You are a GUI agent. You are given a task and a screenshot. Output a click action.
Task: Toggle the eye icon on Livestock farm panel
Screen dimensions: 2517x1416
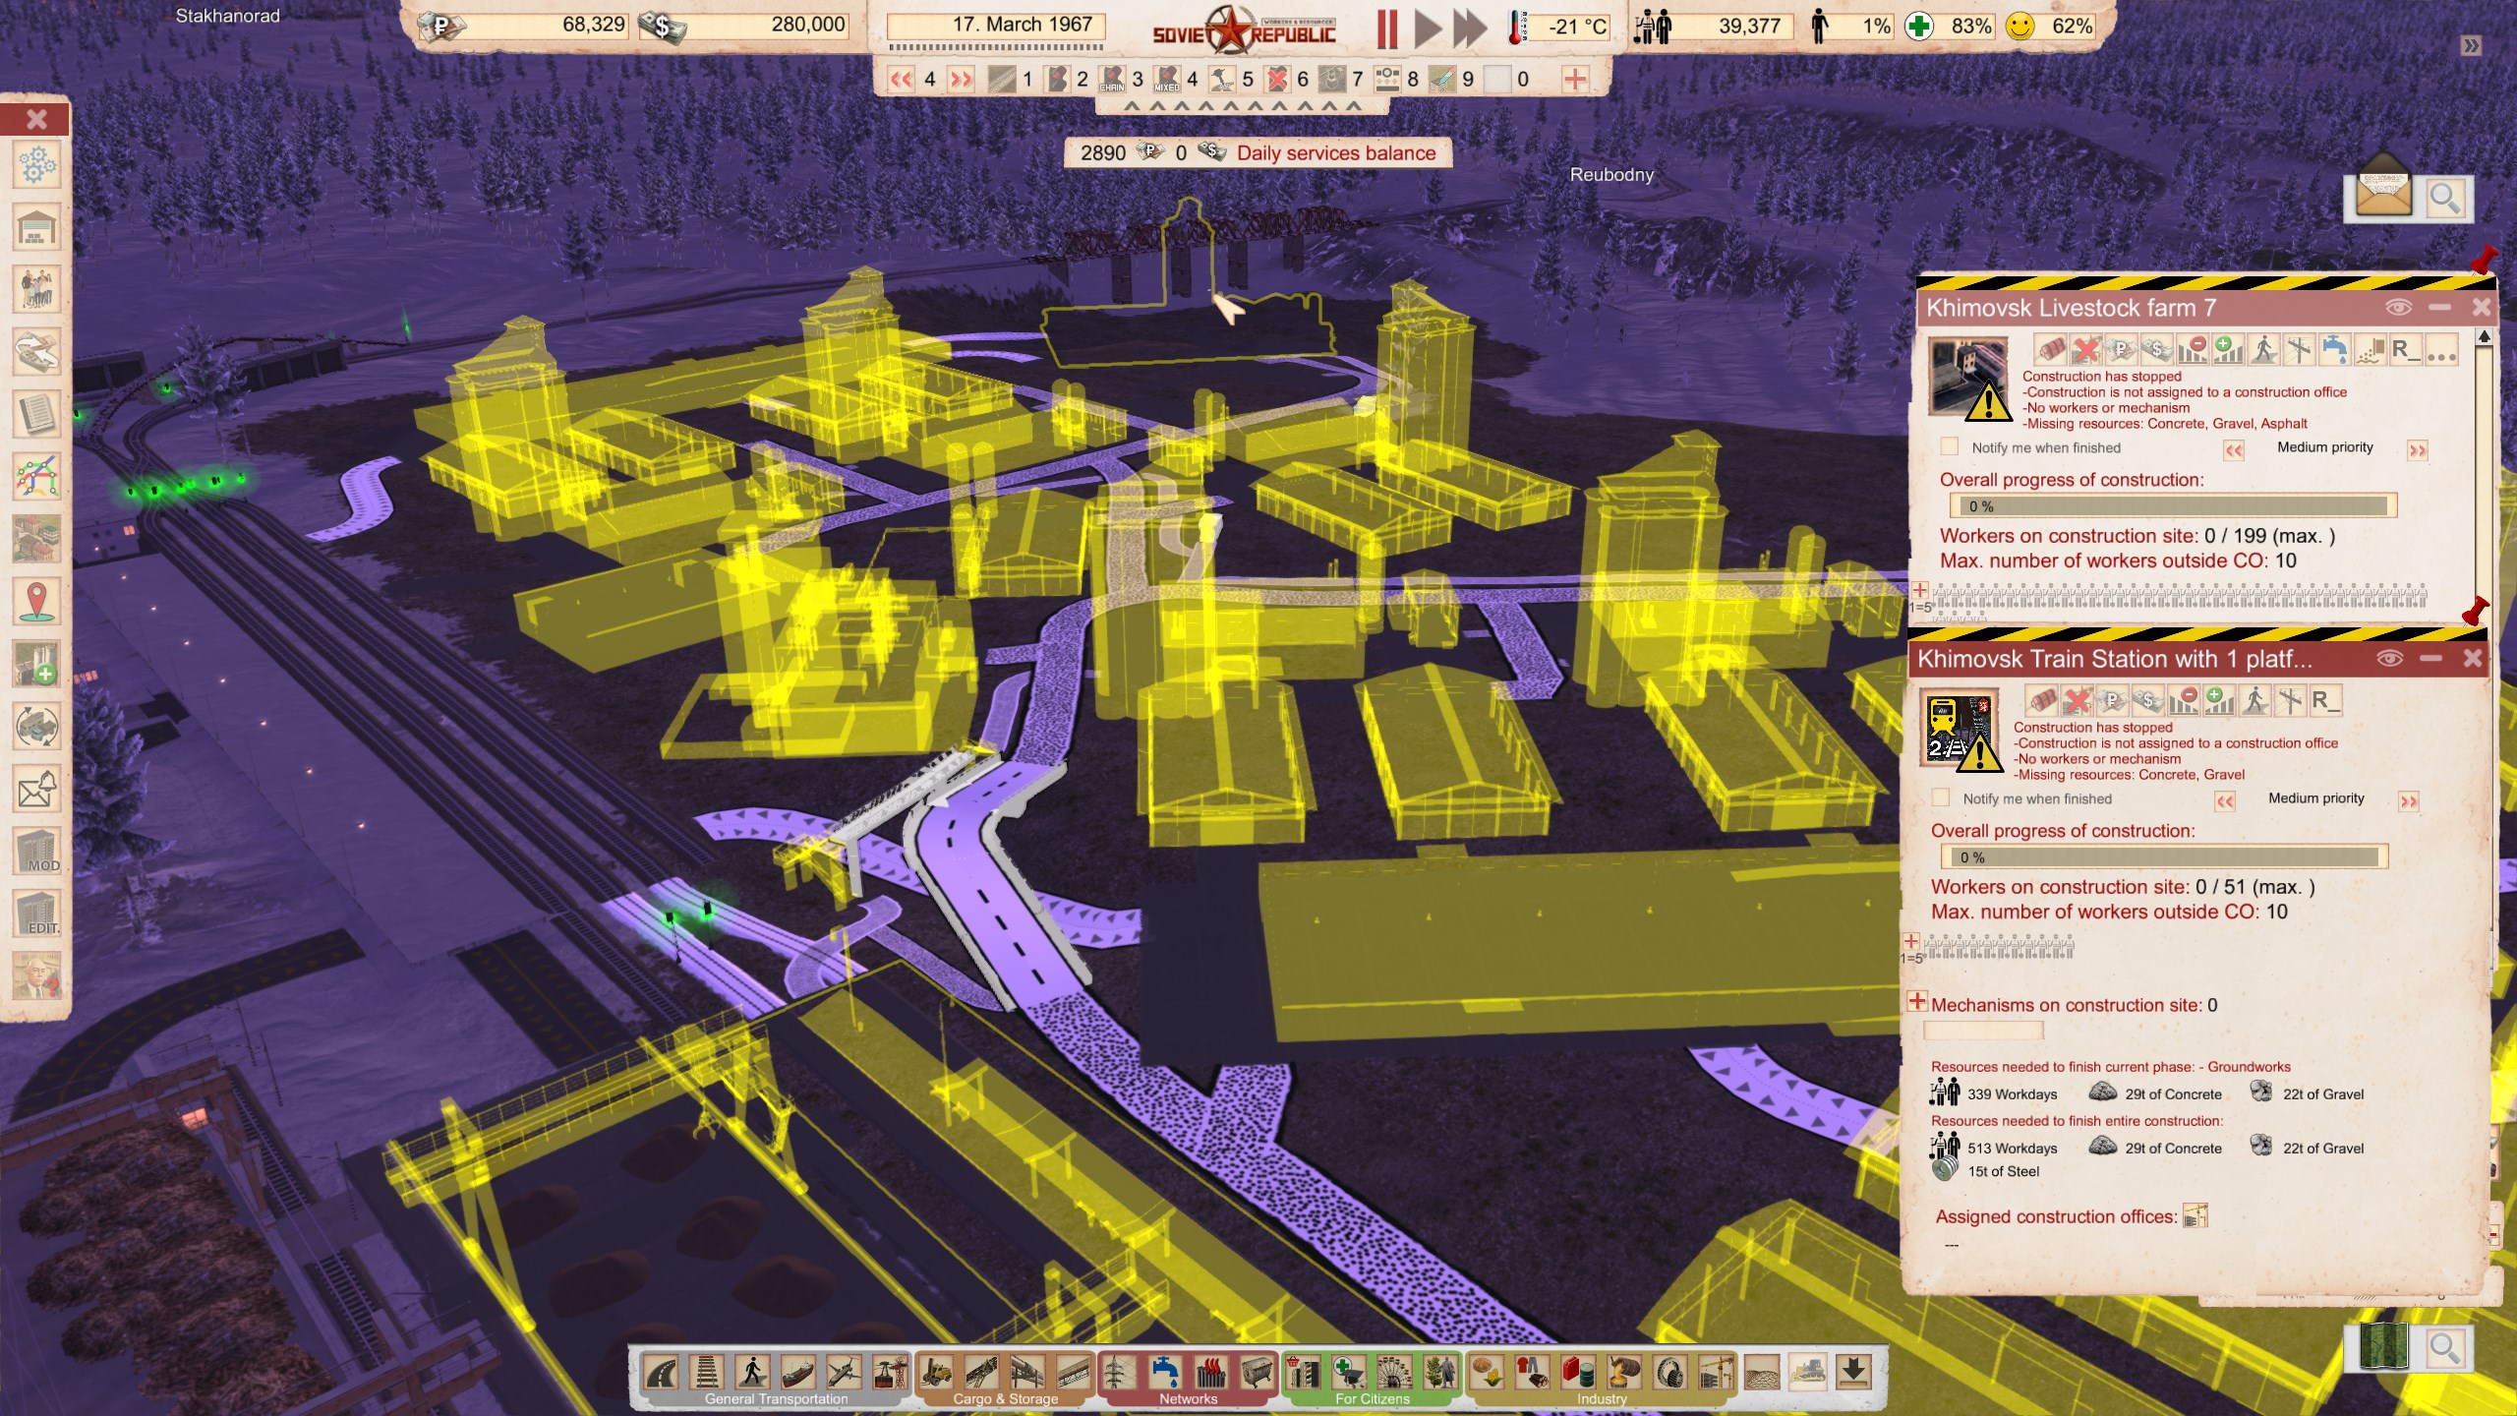tap(2398, 308)
